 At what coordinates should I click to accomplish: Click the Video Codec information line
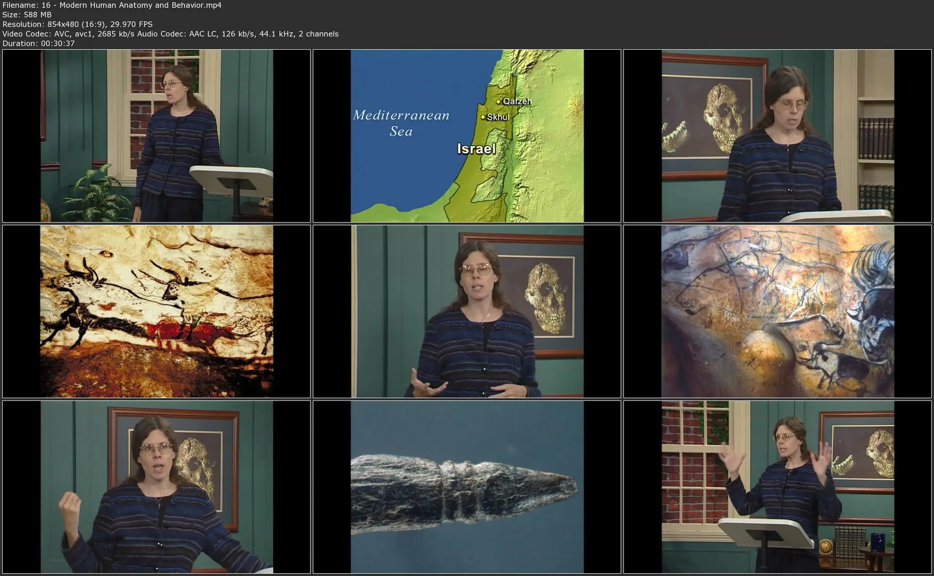(171, 34)
